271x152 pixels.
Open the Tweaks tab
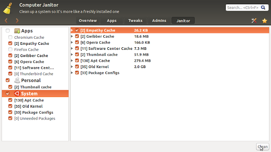[x=135, y=21]
